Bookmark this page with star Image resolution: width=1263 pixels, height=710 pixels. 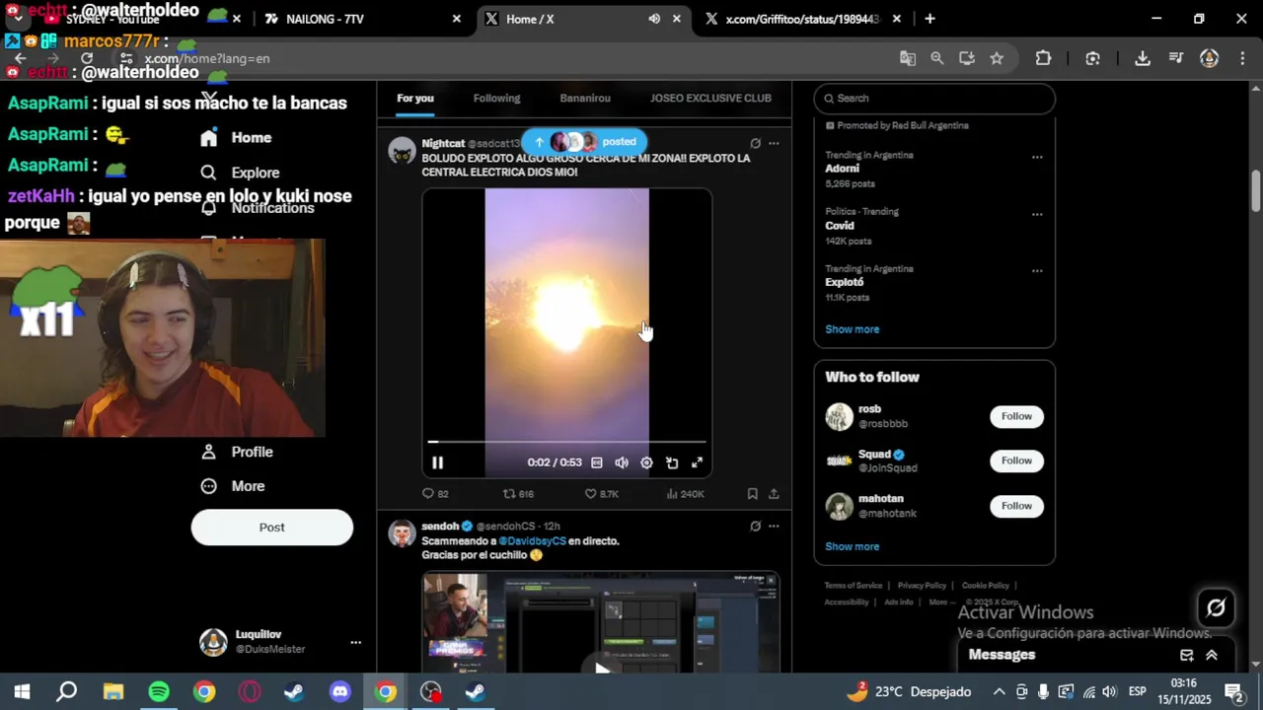(997, 58)
